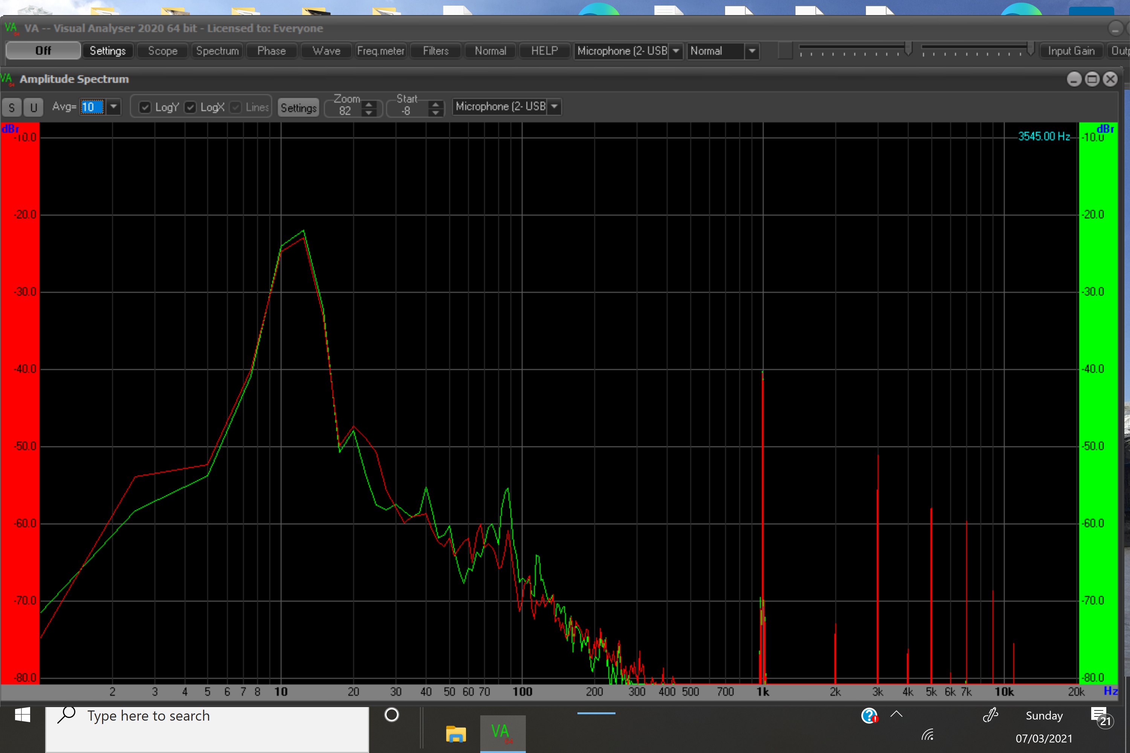Show hidden tray icons chevron
This screenshot has height=753, width=1130.
(896, 714)
